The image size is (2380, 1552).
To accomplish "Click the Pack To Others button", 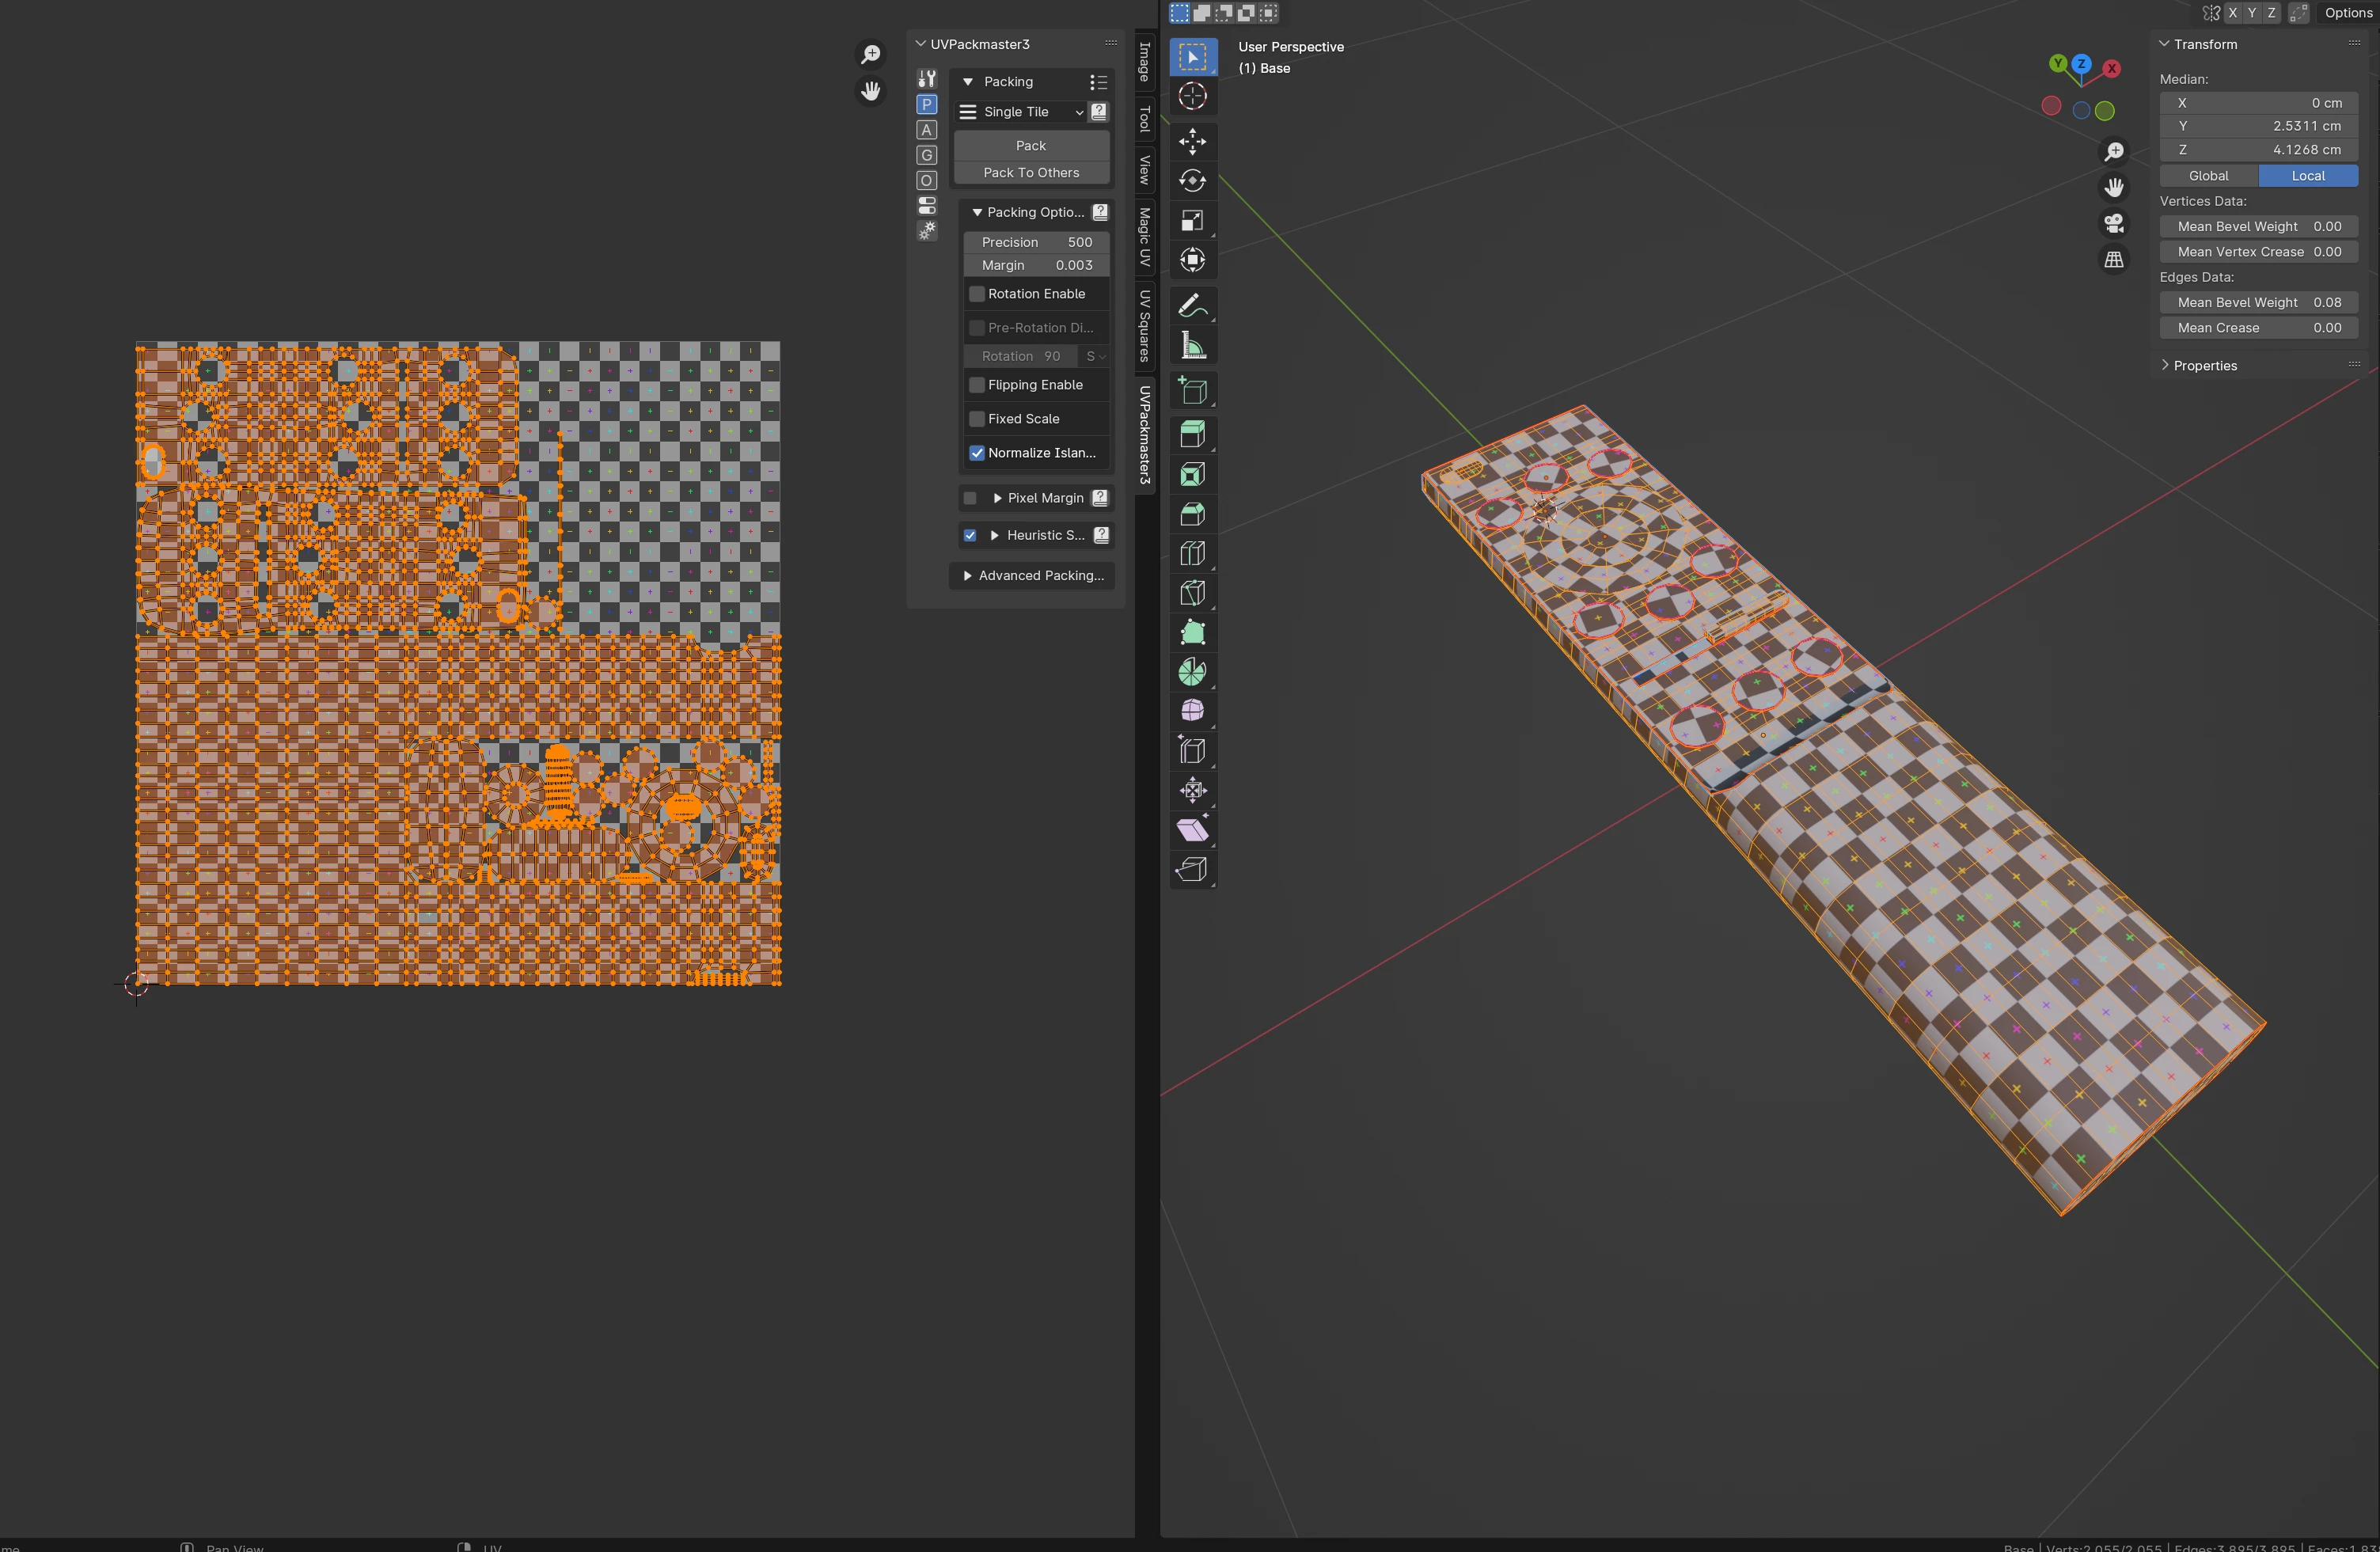I will point(1031,173).
